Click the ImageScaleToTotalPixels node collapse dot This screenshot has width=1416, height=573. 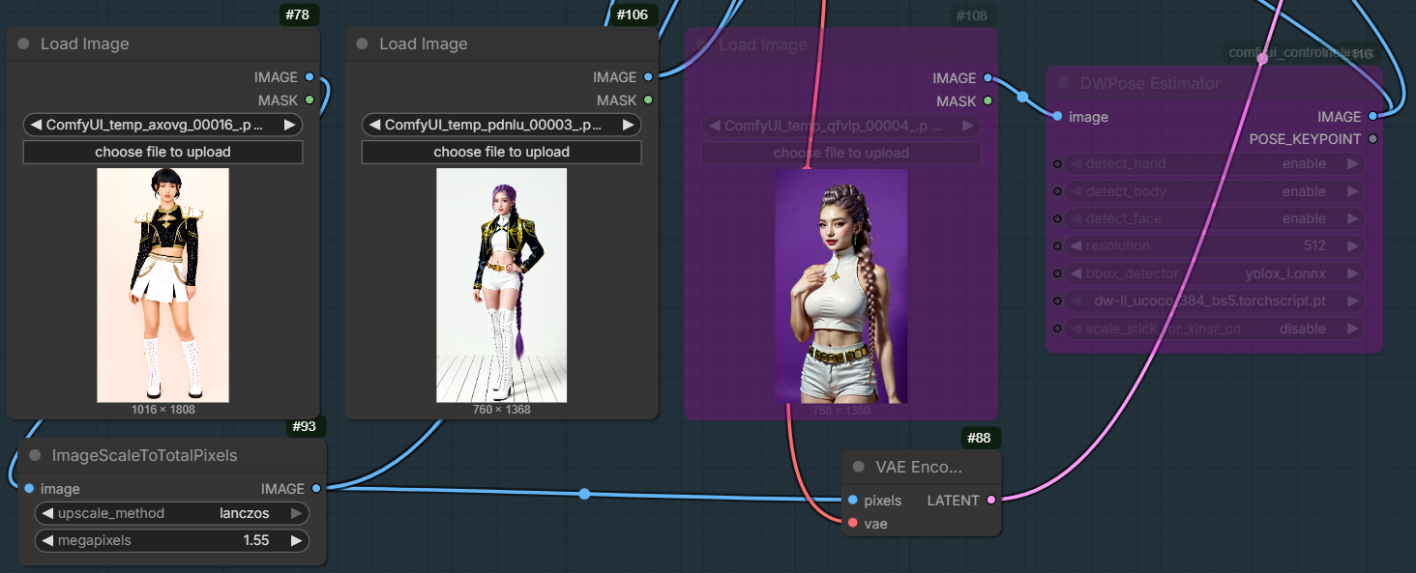pos(35,456)
